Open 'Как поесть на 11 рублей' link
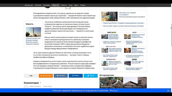 (x=127, y=14)
